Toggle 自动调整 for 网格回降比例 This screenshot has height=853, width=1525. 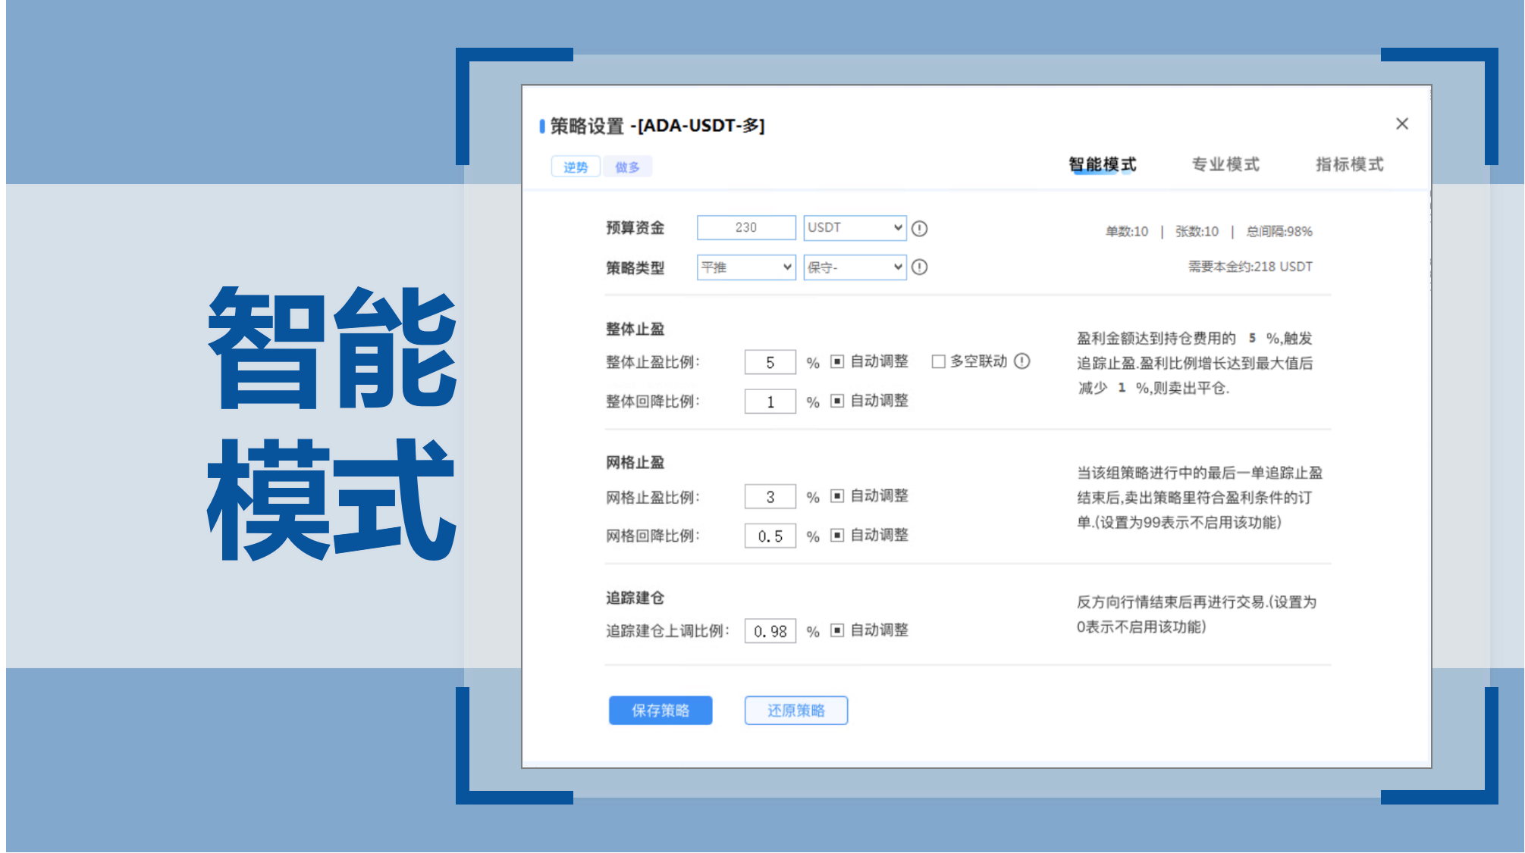837,535
